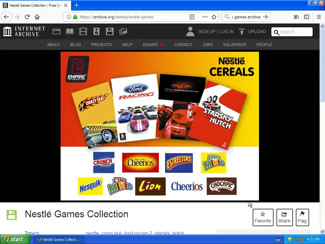Open the nestle topic link
The width and height of the screenshot is (325, 244).
[x=92, y=233]
